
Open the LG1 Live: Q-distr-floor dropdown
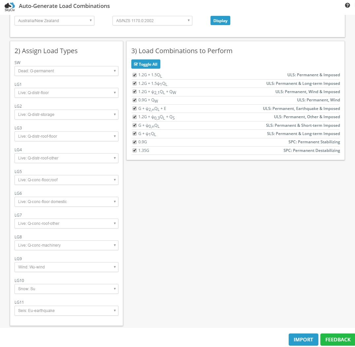(66, 93)
